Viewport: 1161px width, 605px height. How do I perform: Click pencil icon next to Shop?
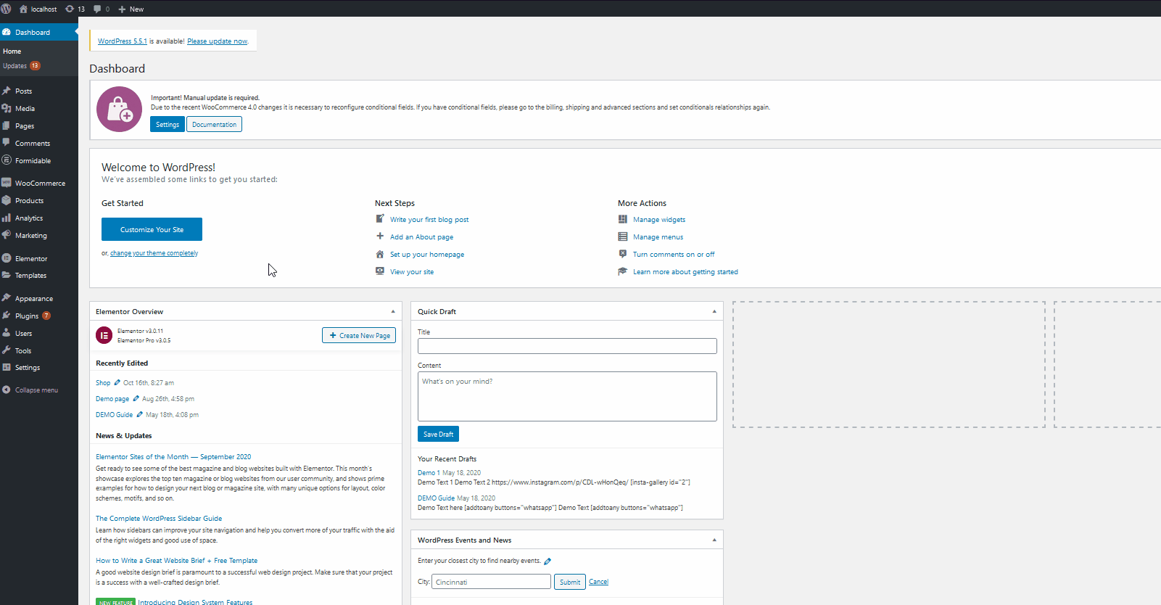click(x=117, y=382)
